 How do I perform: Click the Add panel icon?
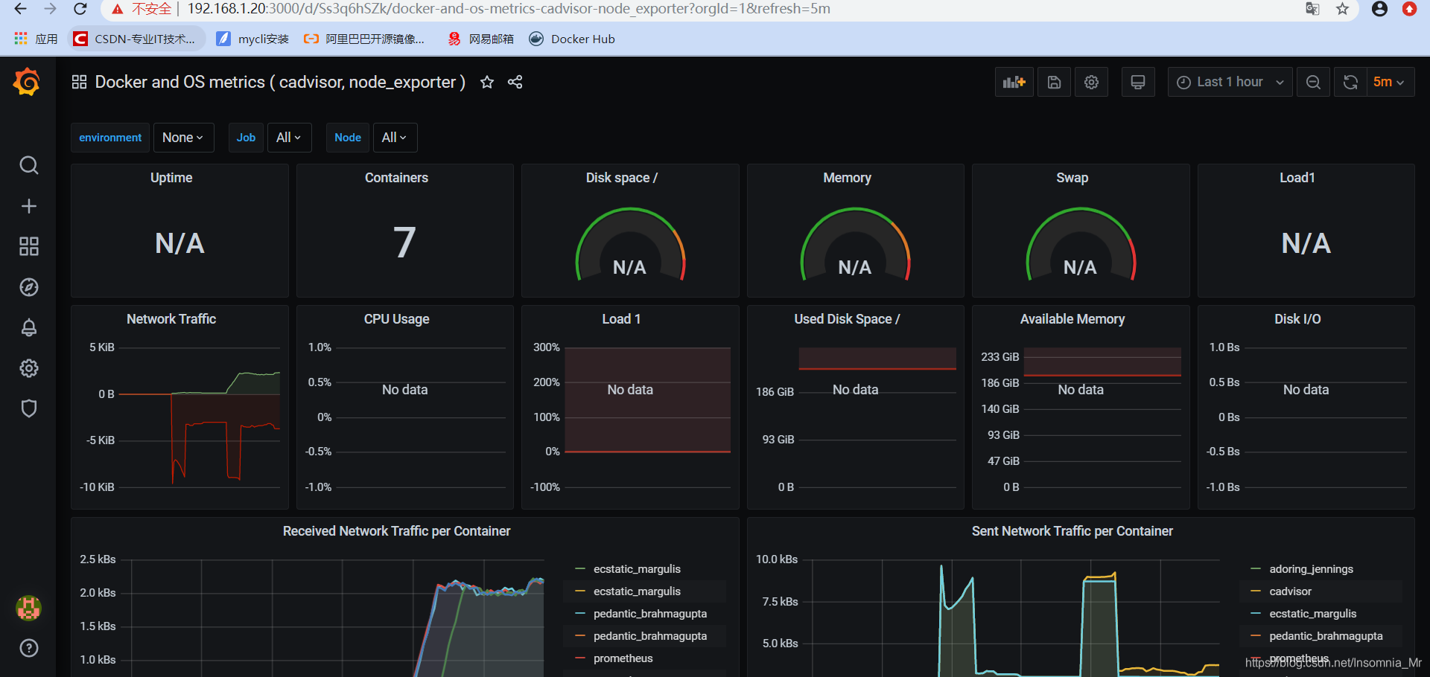[1014, 82]
